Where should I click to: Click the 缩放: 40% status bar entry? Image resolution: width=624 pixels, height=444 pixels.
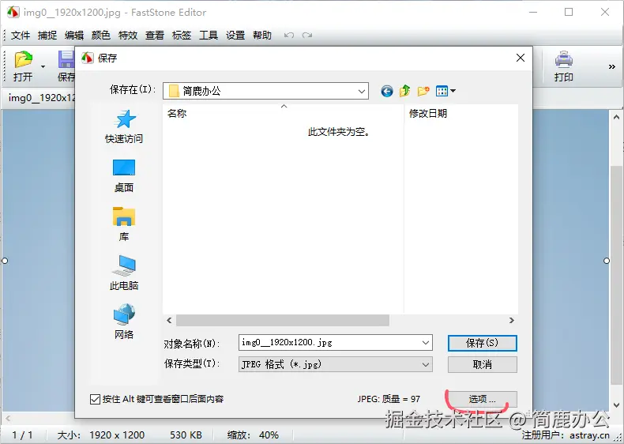(x=253, y=435)
